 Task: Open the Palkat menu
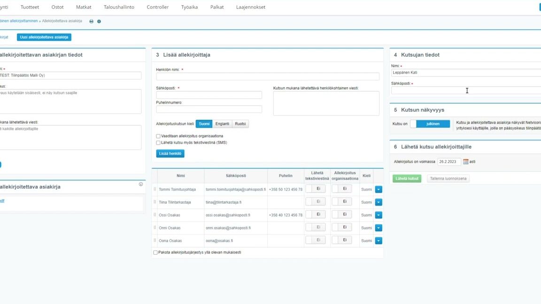(x=217, y=7)
